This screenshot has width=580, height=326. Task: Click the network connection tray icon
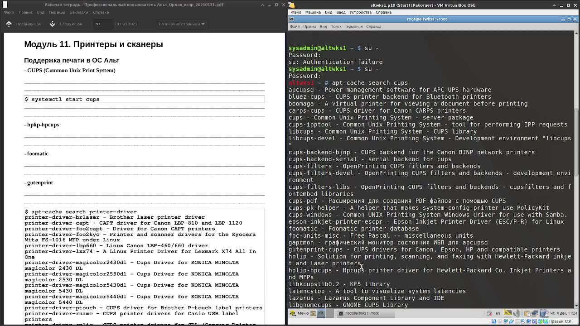[x=535, y=313]
